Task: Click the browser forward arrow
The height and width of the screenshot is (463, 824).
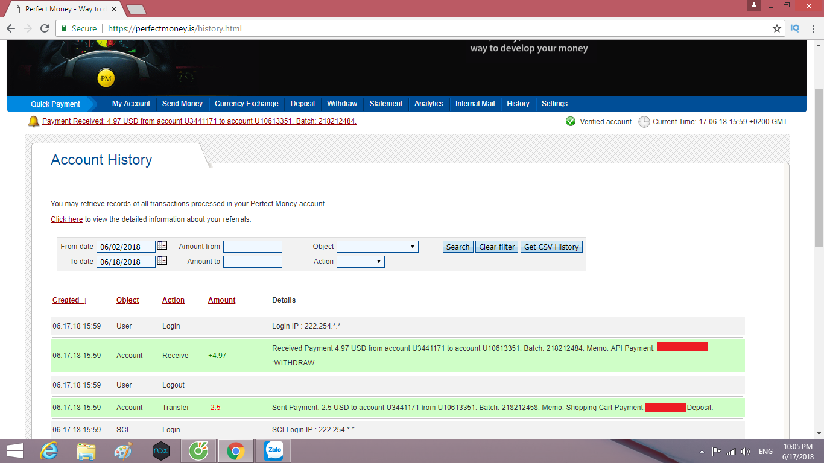Action: [27, 28]
